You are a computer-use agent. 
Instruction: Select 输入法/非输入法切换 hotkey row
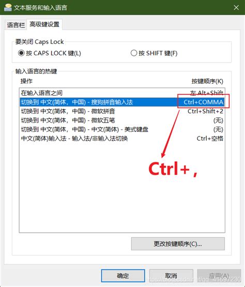click(x=122, y=139)
